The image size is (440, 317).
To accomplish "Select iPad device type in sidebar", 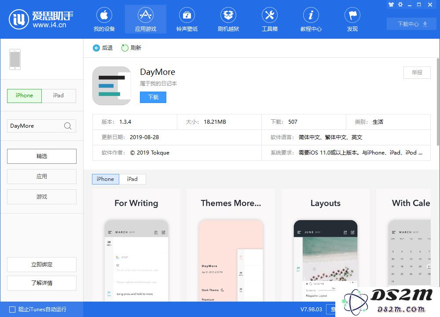I will click(x=59, y=96).
